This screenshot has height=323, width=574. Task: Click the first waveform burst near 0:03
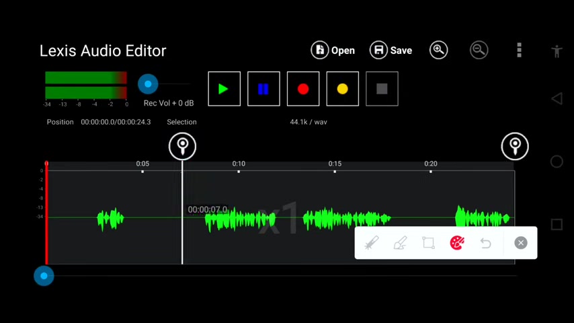click(110, 219)
